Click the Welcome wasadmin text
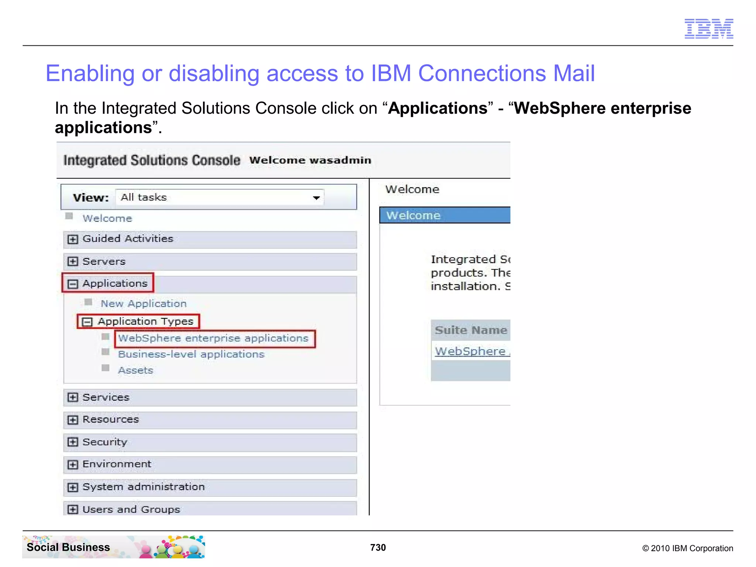The height and width of the screenshot is (567, 756). (310, 160)
